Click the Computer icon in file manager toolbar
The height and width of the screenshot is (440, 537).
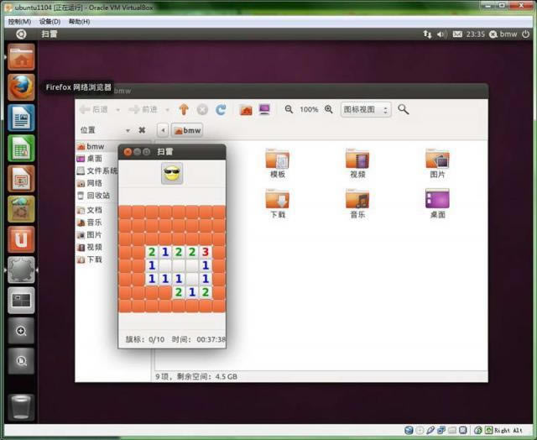click(264, 109)
